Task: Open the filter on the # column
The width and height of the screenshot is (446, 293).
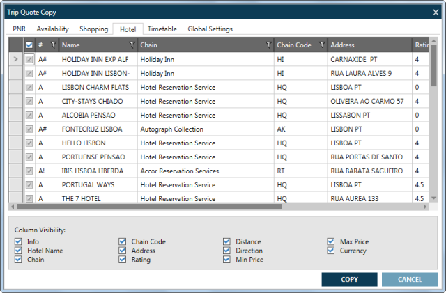Action: coord(53,45)
